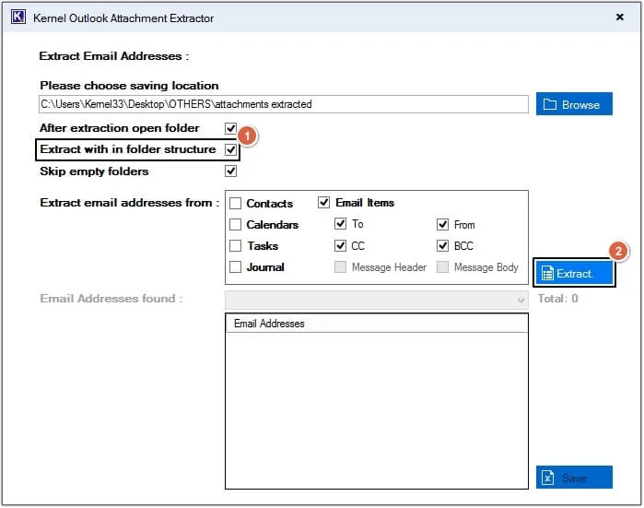Viewport: 644px width, 508px height.
Task: Enable the Contacts checkbox
Action: [x=235, y=203]
